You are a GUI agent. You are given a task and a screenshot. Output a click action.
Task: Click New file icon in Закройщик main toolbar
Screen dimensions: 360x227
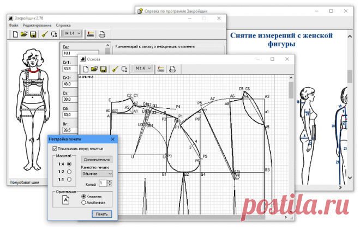[x=15, y=34]
